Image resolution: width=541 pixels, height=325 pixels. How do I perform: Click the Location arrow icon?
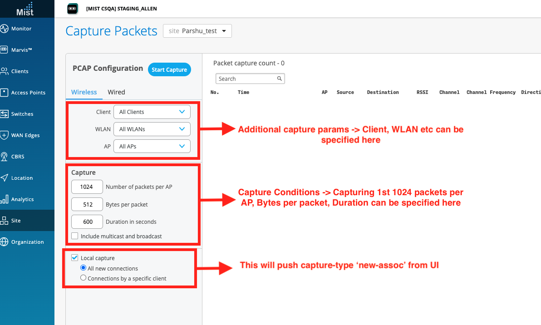5,178
